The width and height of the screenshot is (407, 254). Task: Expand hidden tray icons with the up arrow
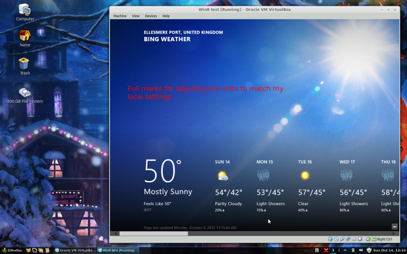point(345,250)
